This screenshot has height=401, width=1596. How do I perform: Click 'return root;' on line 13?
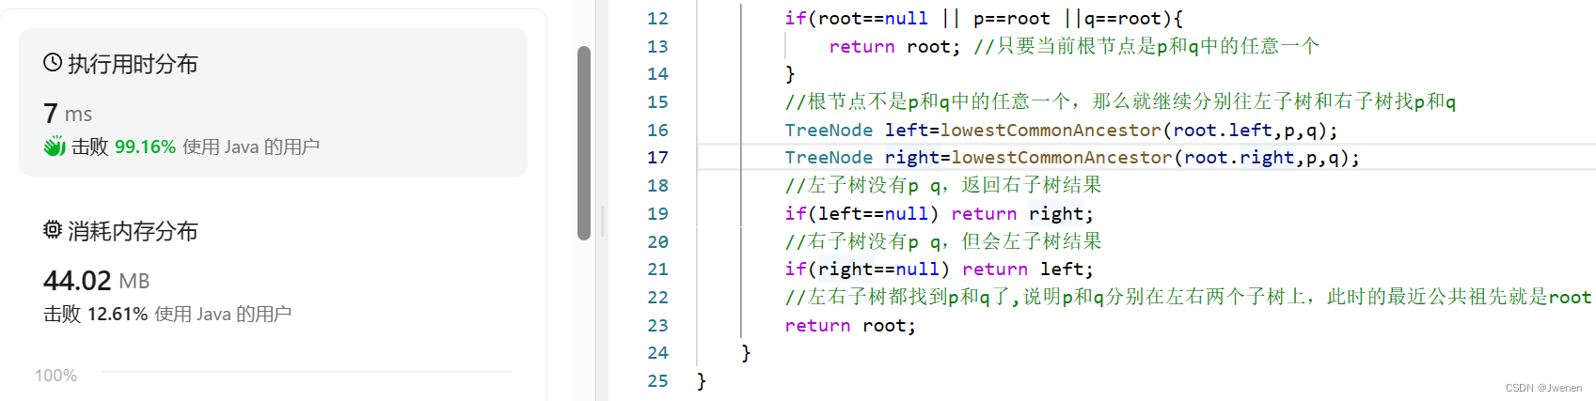(894, 47)
